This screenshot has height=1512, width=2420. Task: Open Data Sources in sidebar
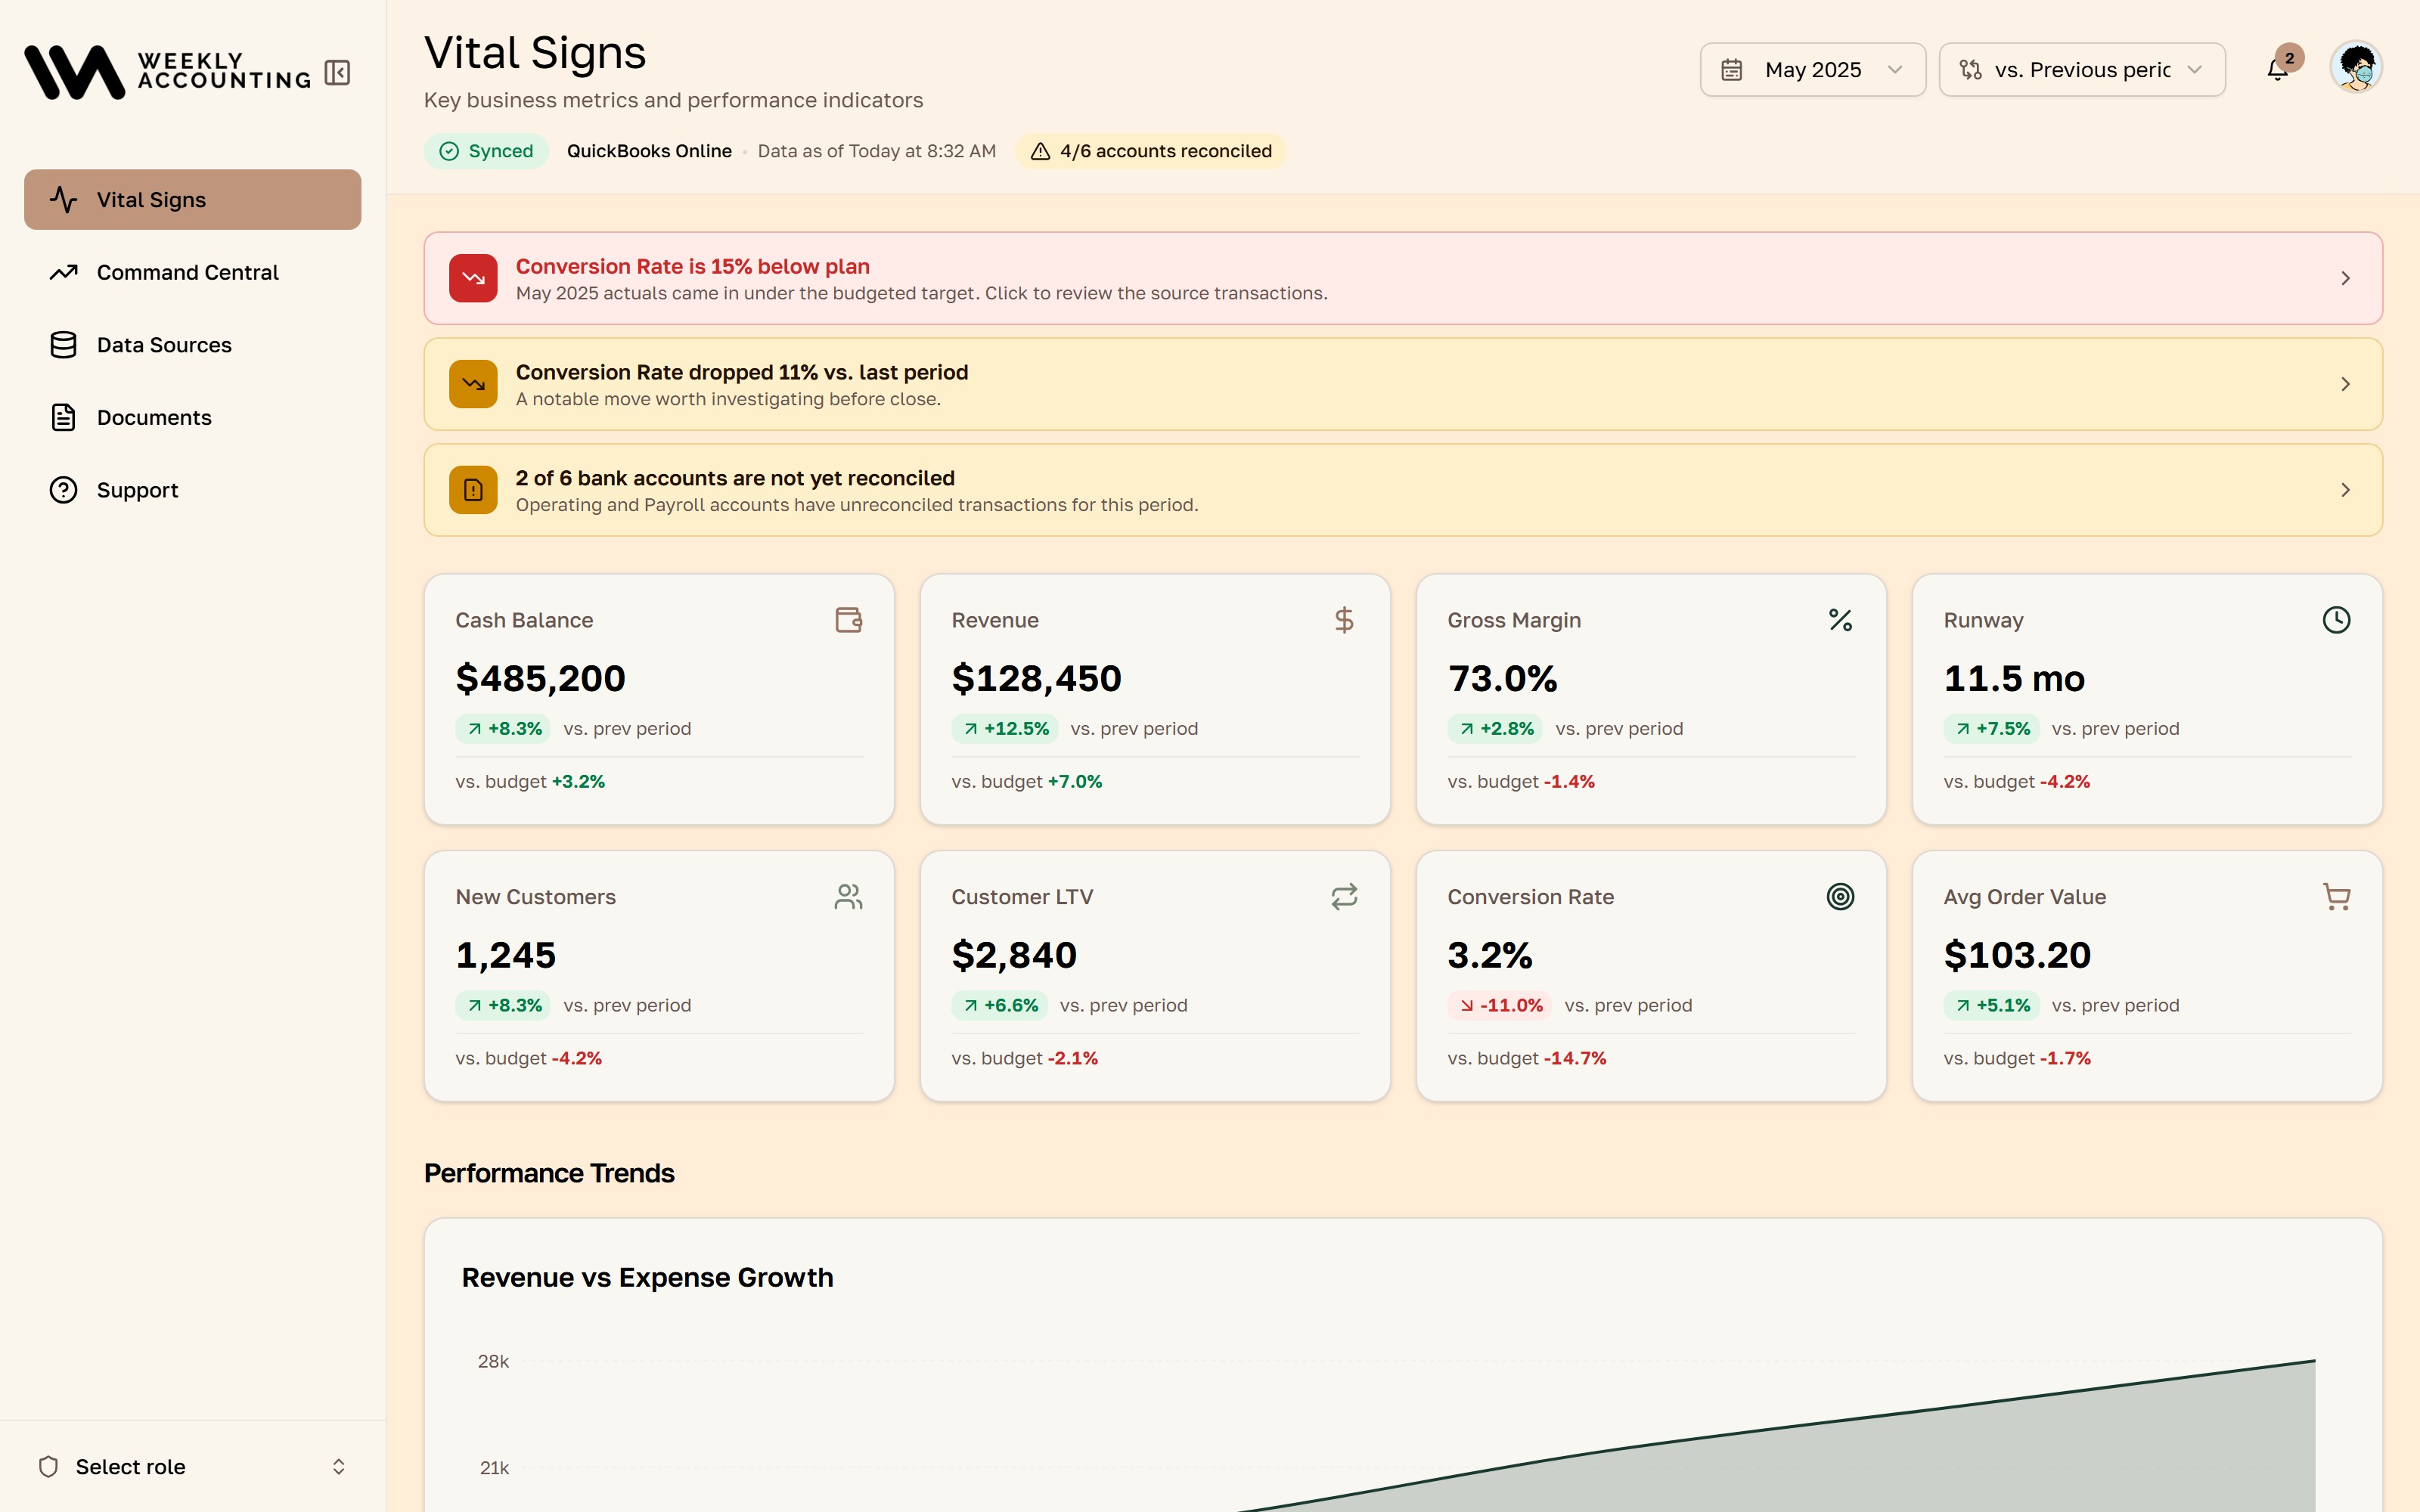[x=192, y=345]
